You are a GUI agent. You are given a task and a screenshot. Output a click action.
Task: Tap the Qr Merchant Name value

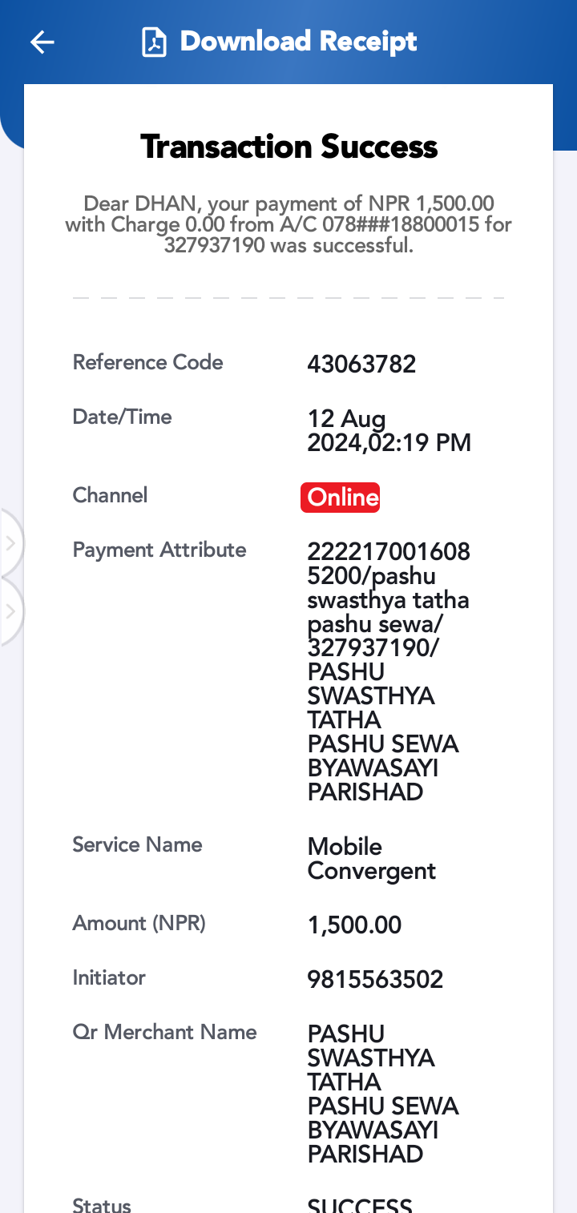383,1094
